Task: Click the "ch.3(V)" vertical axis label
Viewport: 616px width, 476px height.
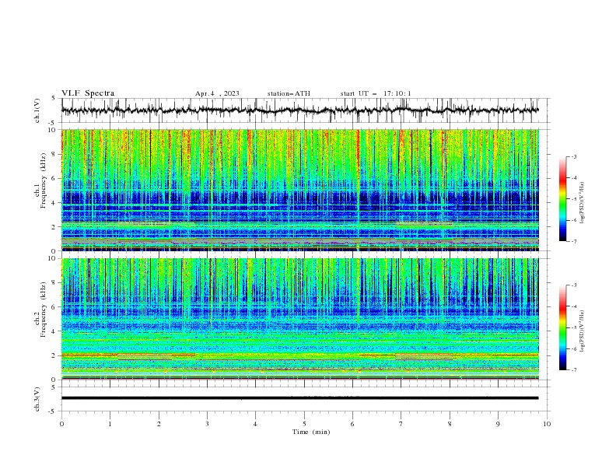Action: pos(37,399)
